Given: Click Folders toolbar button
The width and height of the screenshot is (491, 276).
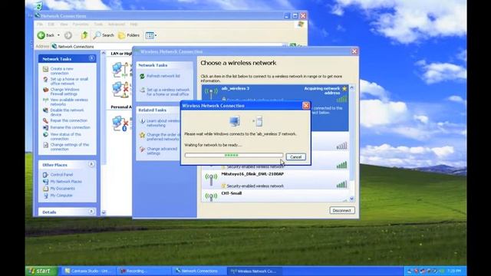Looking at the screenshot, I should (x=129, y=35).
